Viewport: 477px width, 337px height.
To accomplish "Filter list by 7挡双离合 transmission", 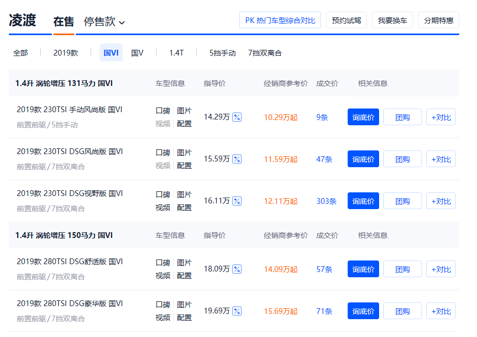I will pos(264,53).
